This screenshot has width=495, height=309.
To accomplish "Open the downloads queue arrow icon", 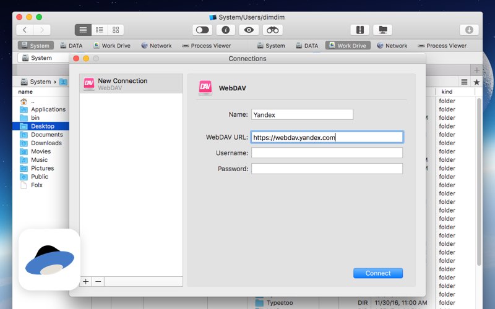I will 469,30.
